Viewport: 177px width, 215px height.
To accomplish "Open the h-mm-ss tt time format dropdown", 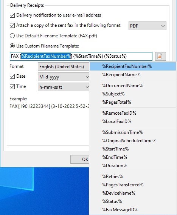I will coord(64,87).
